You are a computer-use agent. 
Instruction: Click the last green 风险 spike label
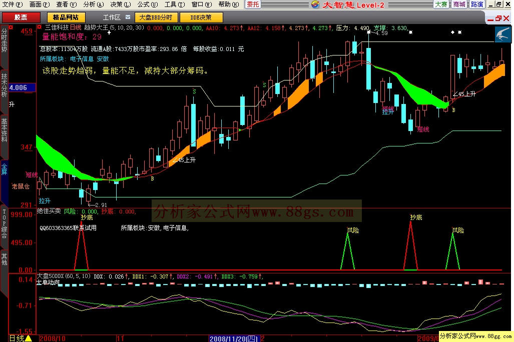[458, 230]
